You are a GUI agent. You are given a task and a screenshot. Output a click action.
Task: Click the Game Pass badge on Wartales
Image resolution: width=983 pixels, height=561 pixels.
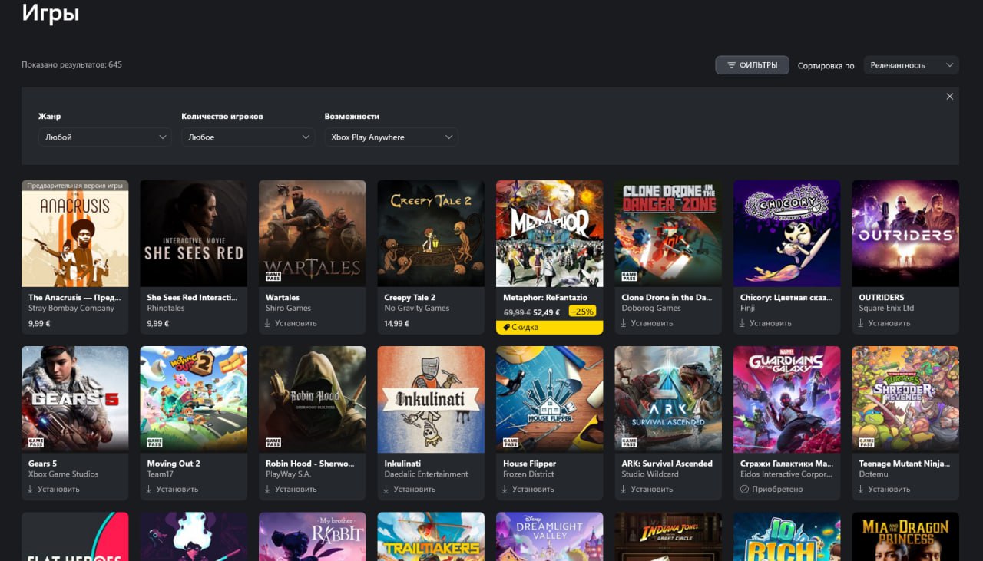pos(273,276)
